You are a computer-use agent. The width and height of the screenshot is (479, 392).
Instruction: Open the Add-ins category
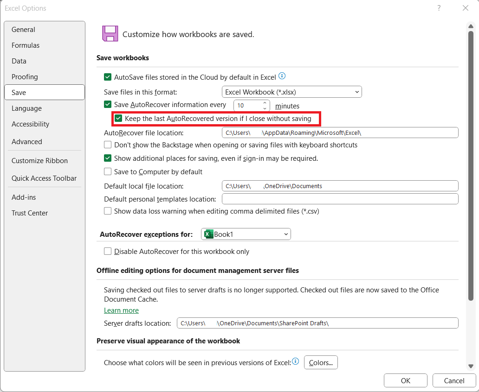[45, 197]
